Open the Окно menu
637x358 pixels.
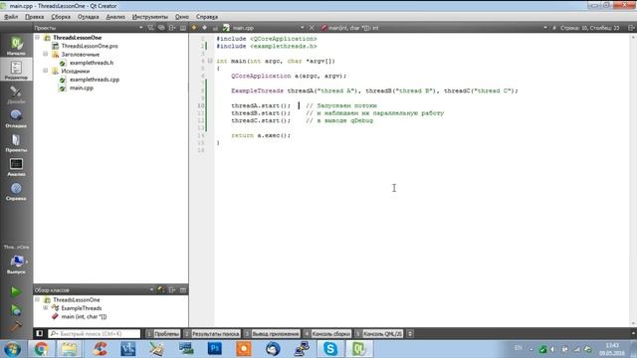pyautogui.click(x=181, y=17)
